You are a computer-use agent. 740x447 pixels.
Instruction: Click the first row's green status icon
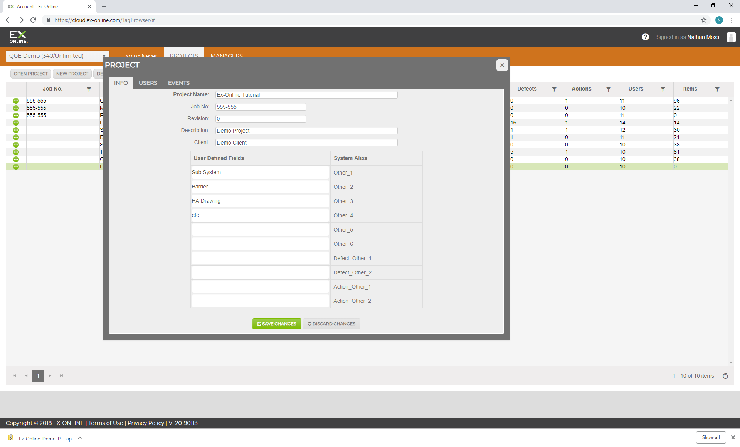tap(16, 101)
